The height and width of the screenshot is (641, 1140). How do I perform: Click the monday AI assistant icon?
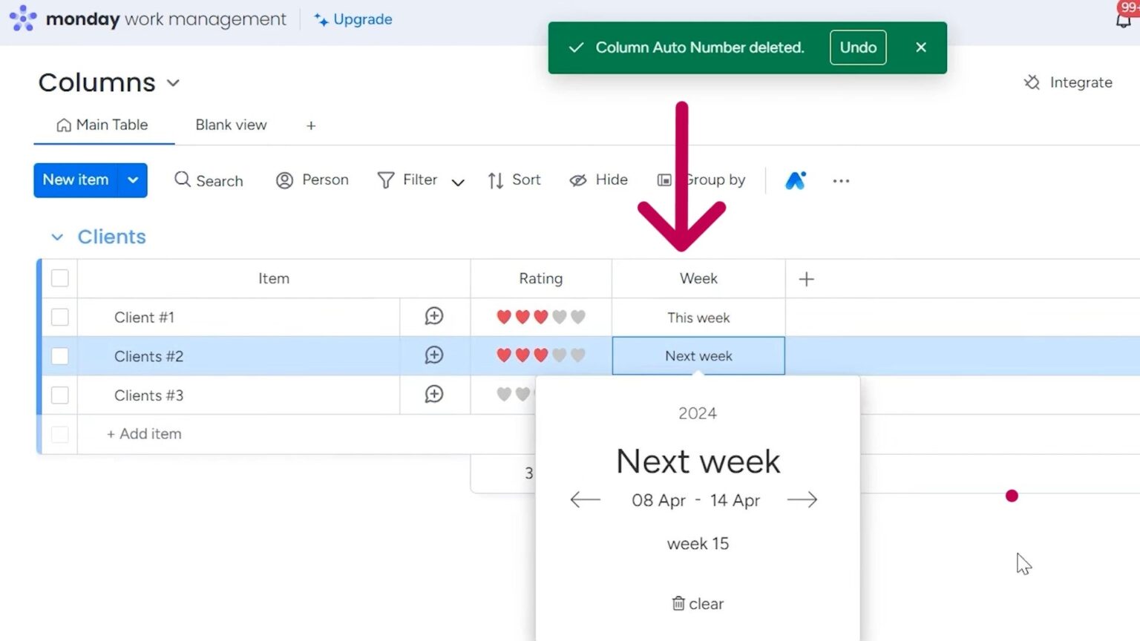pos(795,180)
